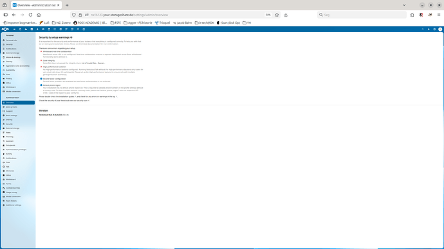Open Personal info settings
The image size is (444, 249).
18,40
